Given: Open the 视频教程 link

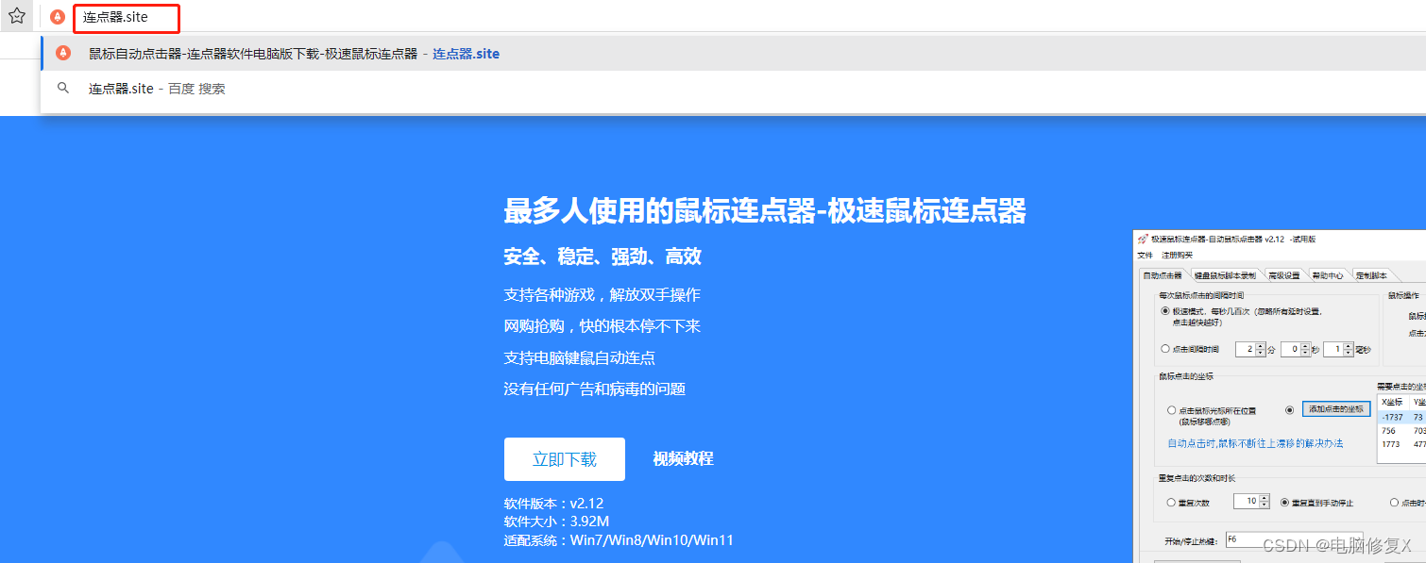Looking at the screenshot, I should (683, 459).
